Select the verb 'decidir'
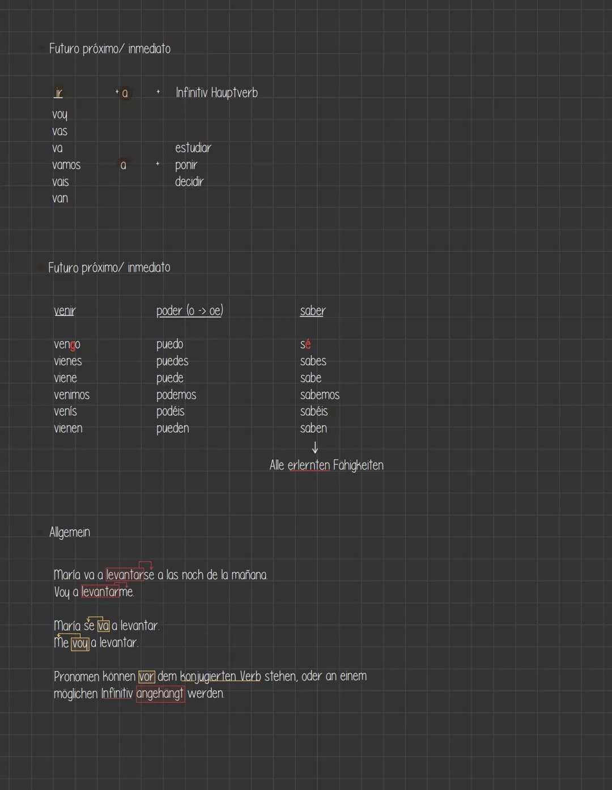This screenshot has height=790, width=612. click(x=189, y=182)
